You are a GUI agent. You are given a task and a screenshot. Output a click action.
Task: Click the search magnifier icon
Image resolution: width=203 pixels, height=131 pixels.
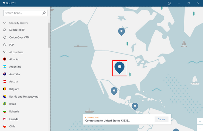44,13
